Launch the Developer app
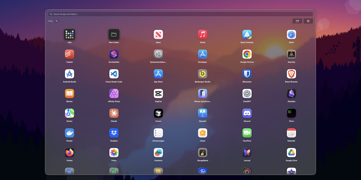Screen dimensions: 361x180 (x=203, y=54)
